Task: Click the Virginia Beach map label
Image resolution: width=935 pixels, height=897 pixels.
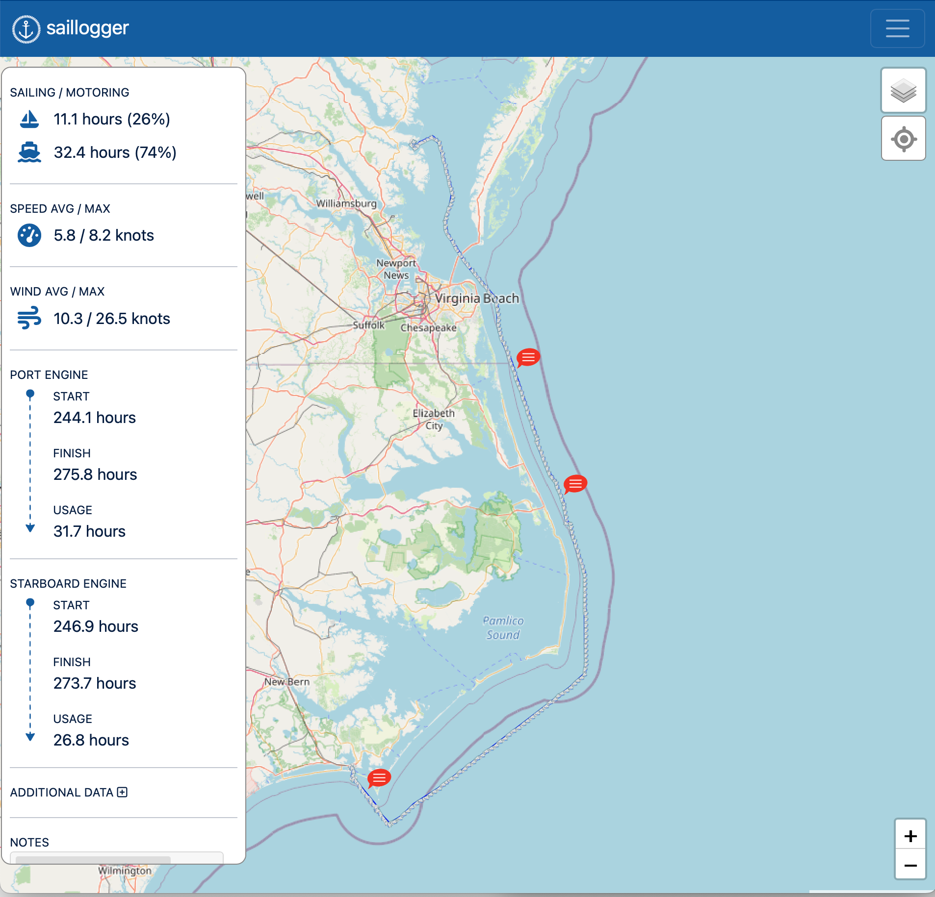Action: (477, 298)
